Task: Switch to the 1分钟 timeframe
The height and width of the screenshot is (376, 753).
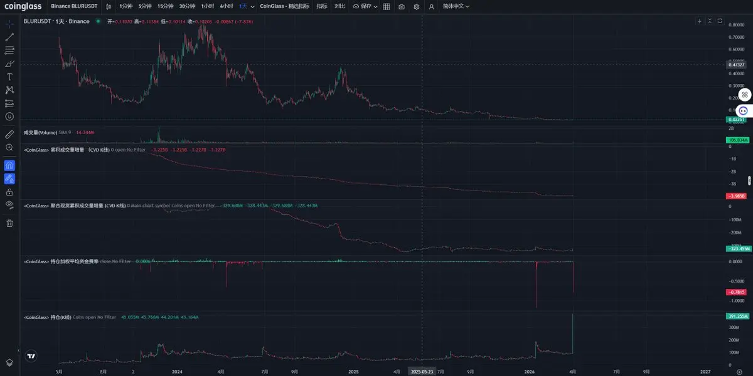Action: point(125,6)
